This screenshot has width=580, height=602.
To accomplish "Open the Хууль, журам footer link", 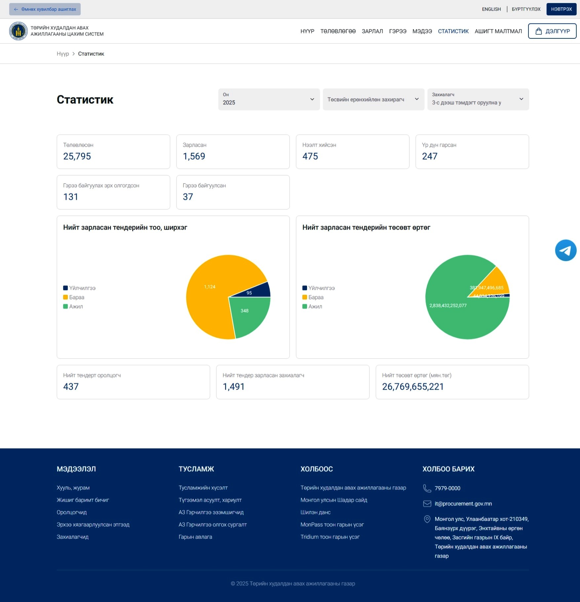I will click(73, 488).
